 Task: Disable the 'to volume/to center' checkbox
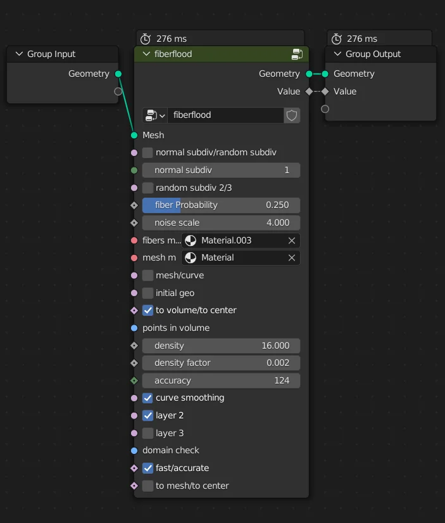click(146, 311)
